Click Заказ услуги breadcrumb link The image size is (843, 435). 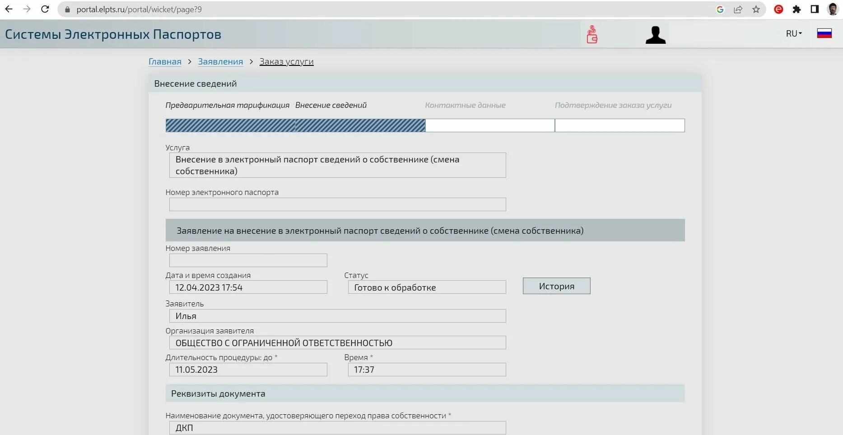pyautogui.click(x=286, y=62)
